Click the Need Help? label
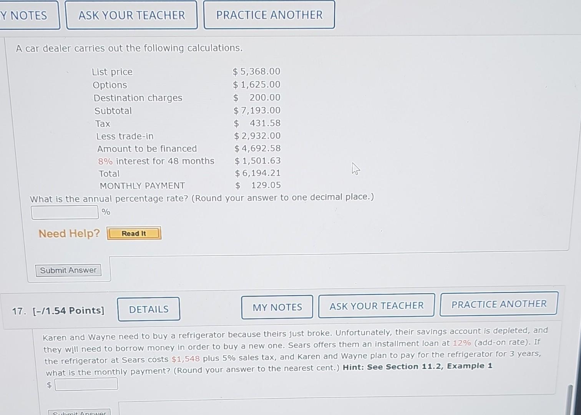This screenshot has width=581, height=415. (x=69, y=233)
